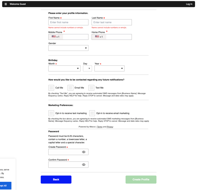Screen dimensions: 197x190
Task: Open the birthday Month dropdown
Action: (x=64, y=68)
